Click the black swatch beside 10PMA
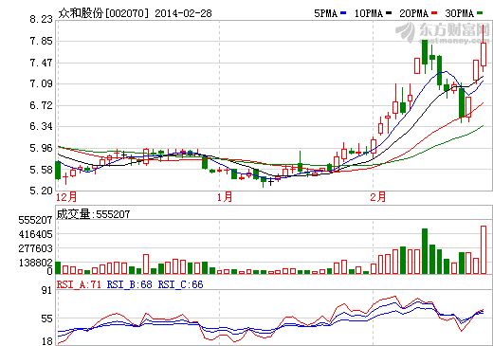 389,13
